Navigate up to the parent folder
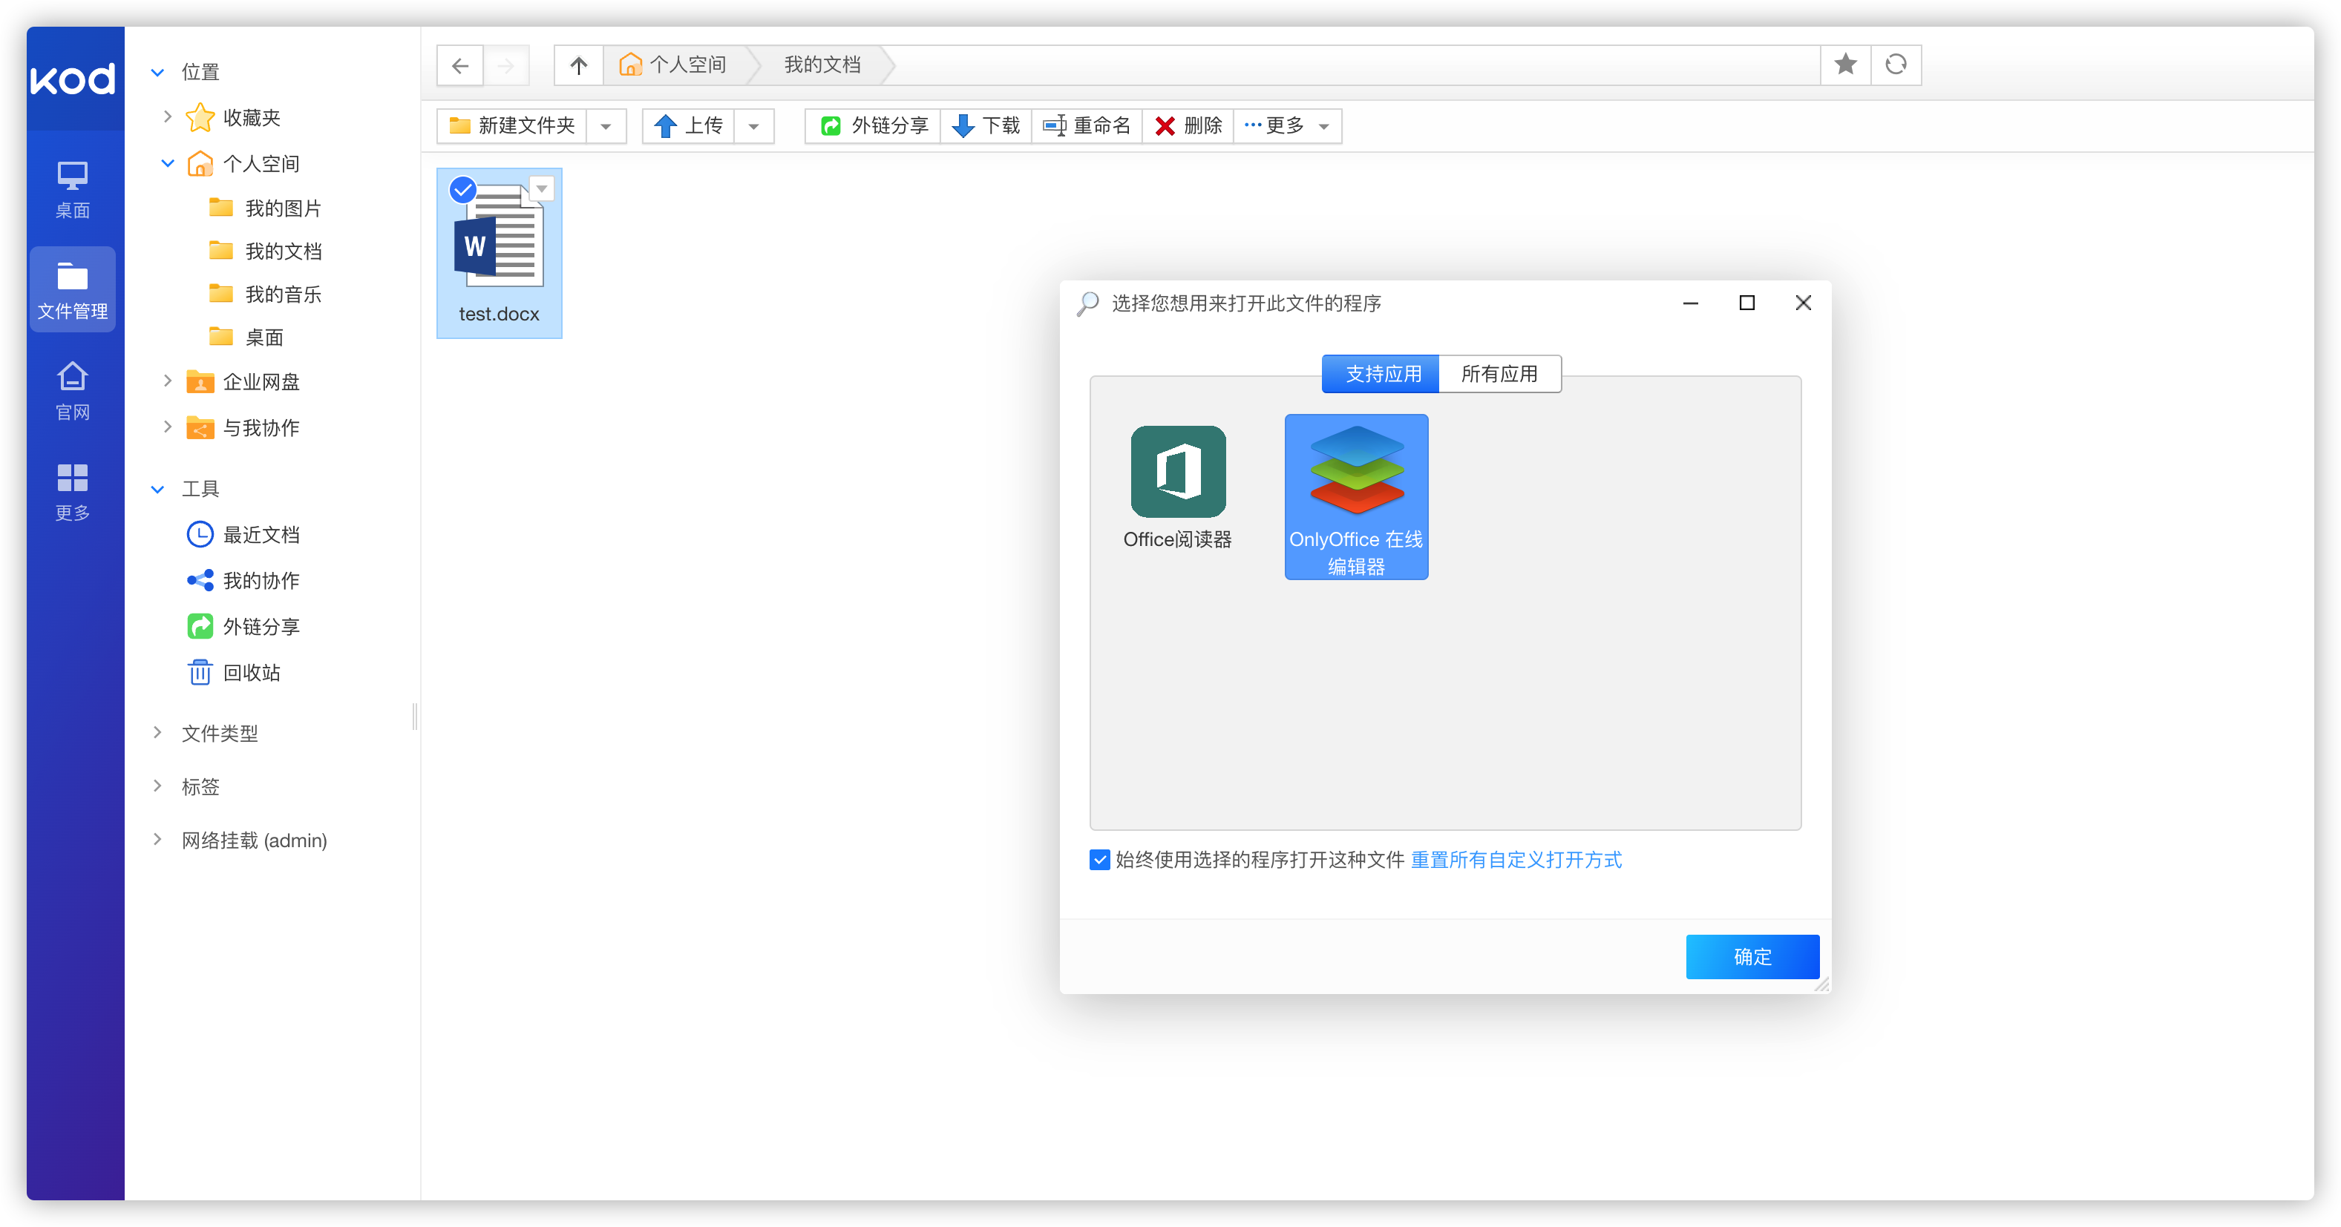 (579, 65)
